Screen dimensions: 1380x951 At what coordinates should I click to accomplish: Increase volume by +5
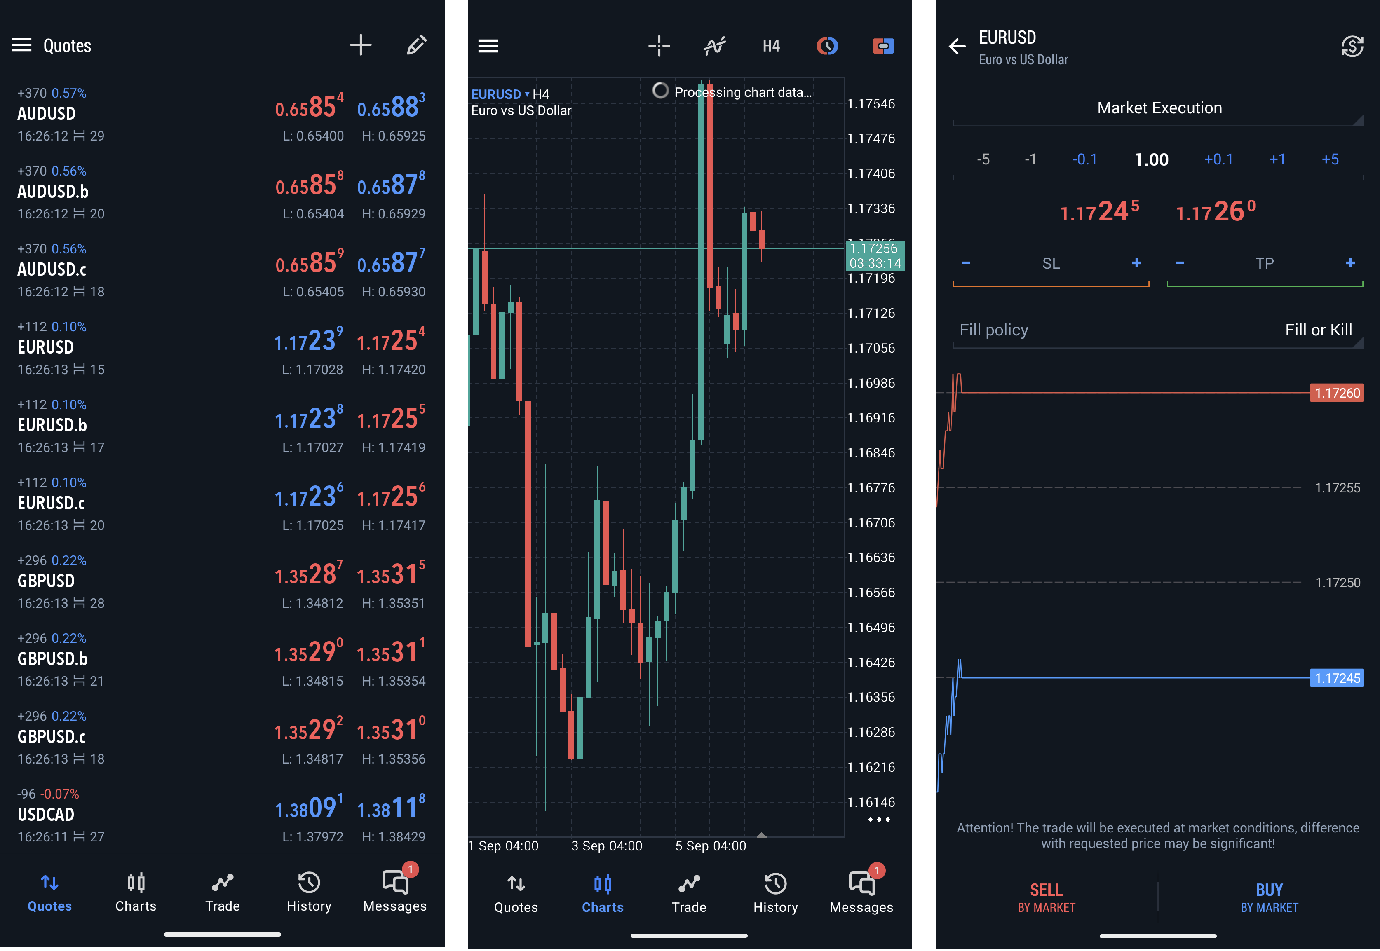(x=1330, y=159)
